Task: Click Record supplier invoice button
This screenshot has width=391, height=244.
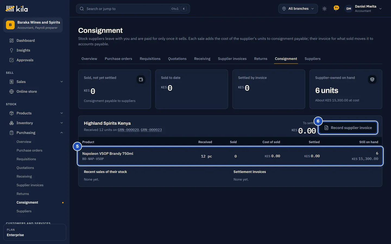Action: [x=348, y=128]
